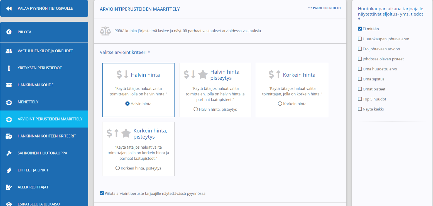Click the paperclip icon for Liitteet ja linkit
Viewport: 433px width, 206px height.
(9, 170)
